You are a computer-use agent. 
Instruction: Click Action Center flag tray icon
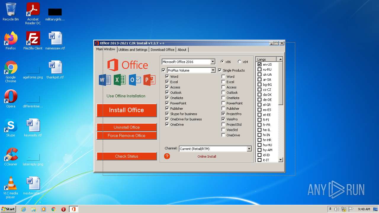point(351,209)
